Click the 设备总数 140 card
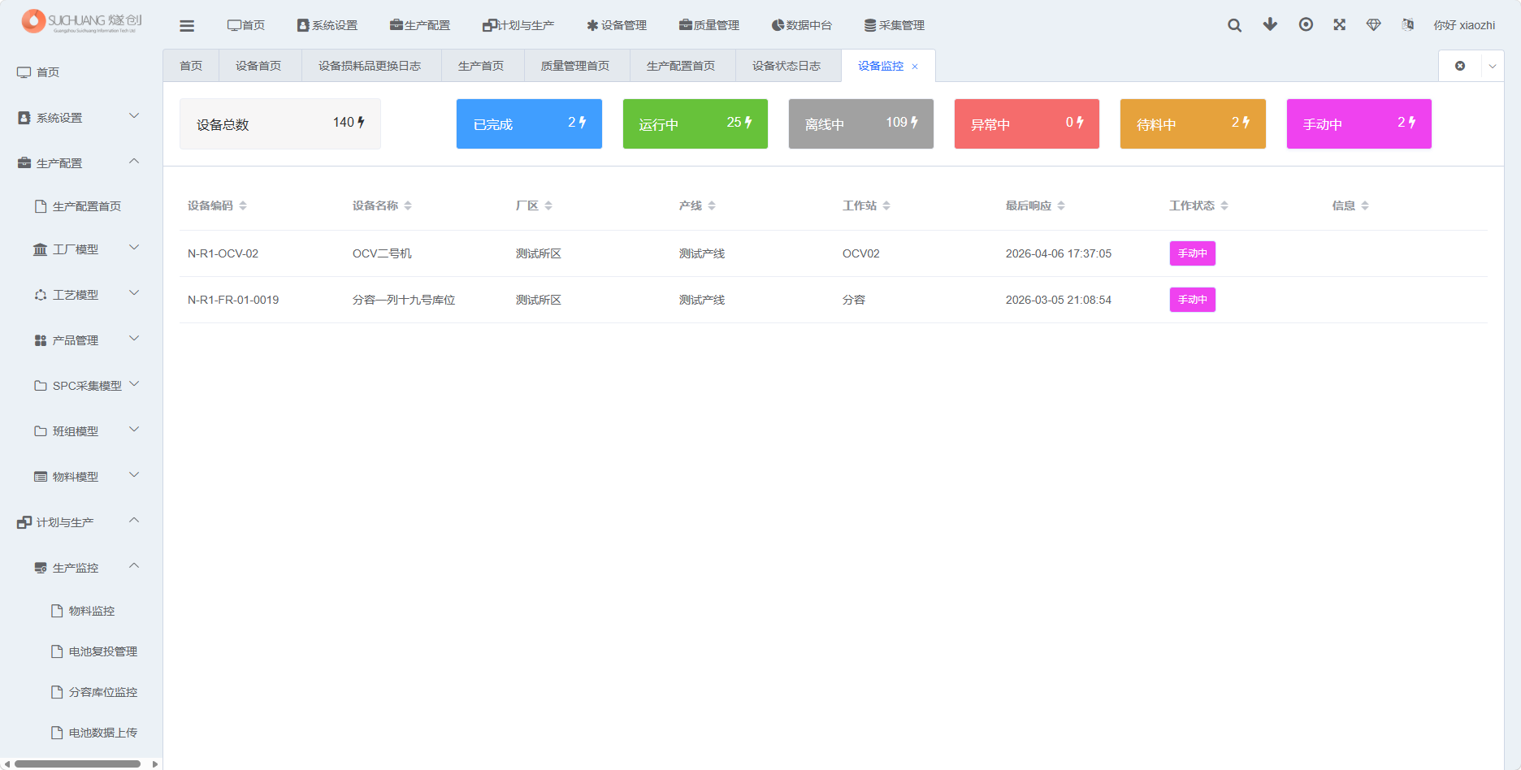 pos(280,123)
